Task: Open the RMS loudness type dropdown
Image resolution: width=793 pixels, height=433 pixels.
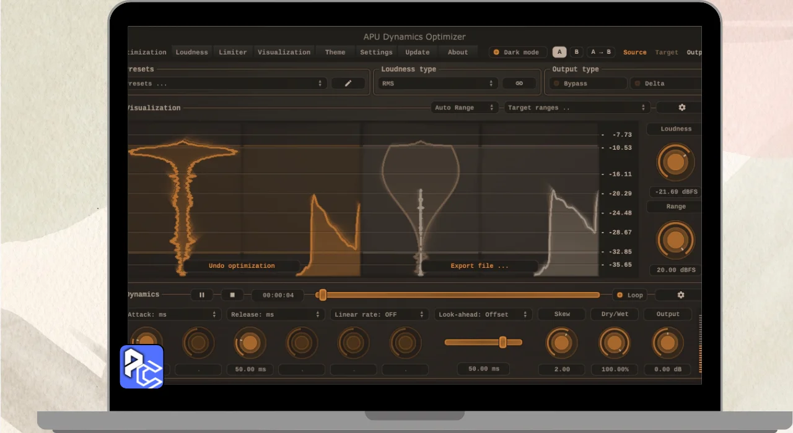Action: 438,84
